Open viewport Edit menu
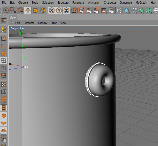Viewport: 158px width, 146px height. (x=18, y=23)
